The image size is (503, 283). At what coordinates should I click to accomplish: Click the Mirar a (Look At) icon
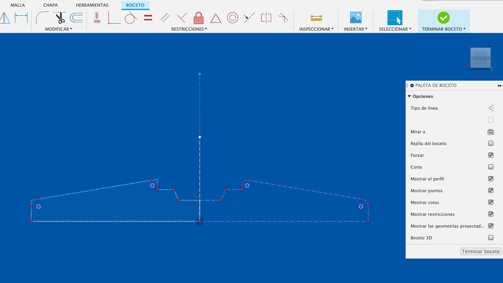click(490, 132)
